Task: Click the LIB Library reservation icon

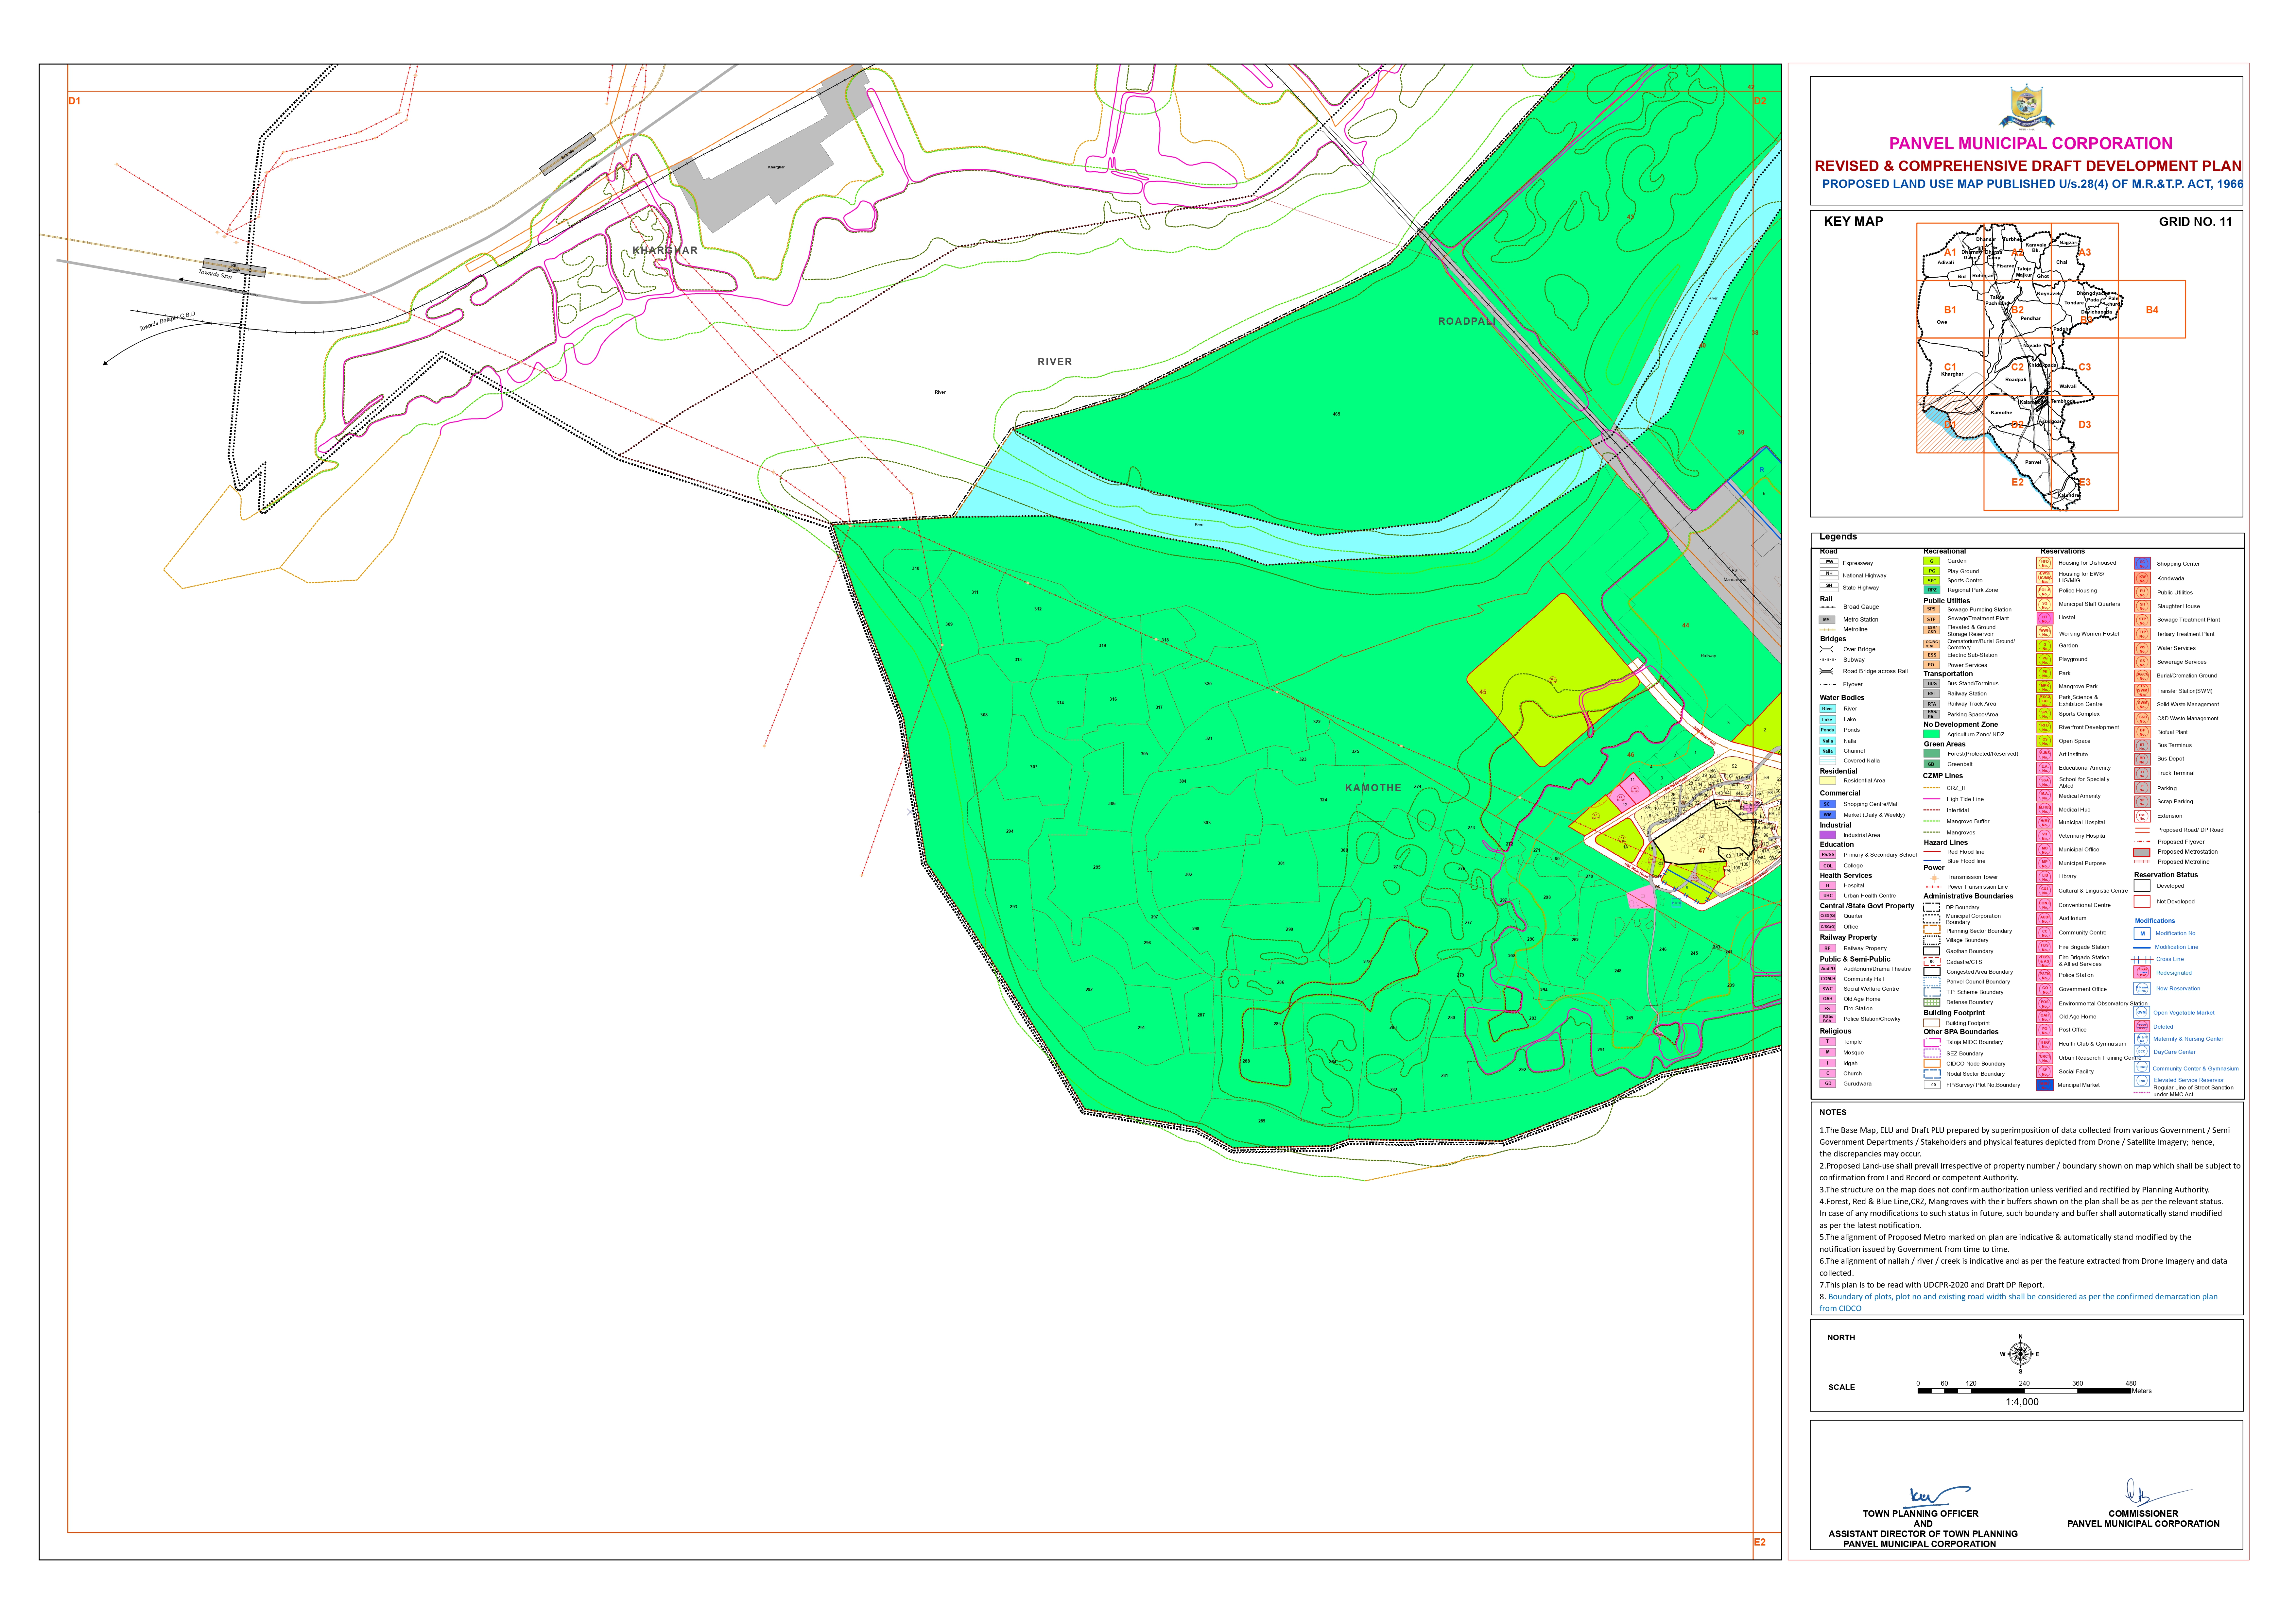Action: pos(2045,877)
